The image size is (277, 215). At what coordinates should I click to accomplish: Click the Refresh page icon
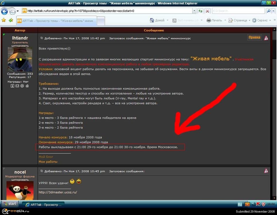[x=201, y=11]
